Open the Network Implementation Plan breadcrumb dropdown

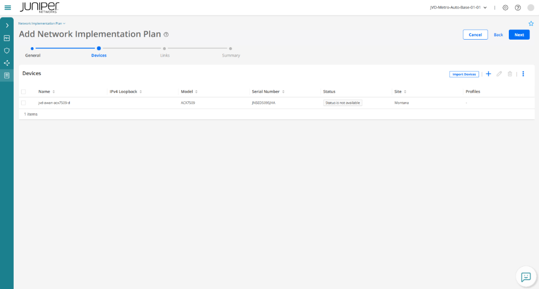(x=42, y=24)
